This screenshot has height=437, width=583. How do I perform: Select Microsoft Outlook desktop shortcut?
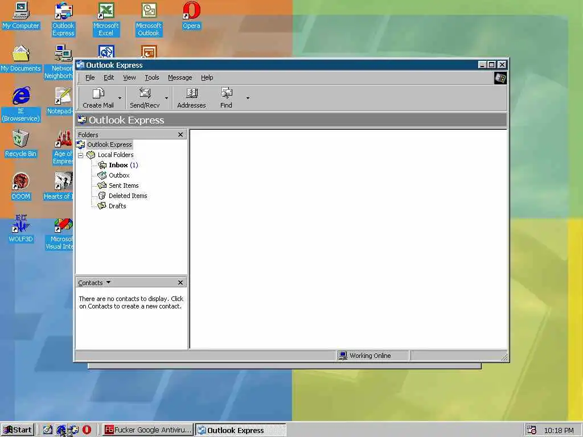tap(149, 19)
